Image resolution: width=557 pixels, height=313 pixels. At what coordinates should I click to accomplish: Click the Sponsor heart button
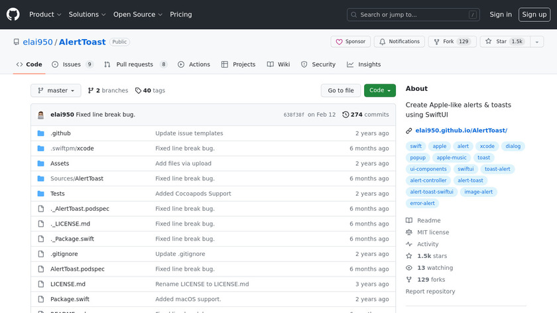point(350,42)
